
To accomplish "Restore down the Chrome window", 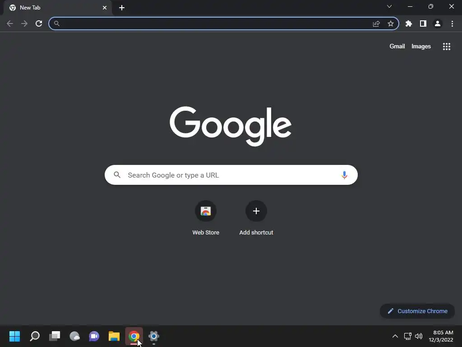I will [431, 6].
